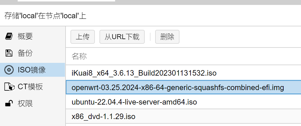Click the 删除 delete button
This screenshot has width=301, height=126.
[x=167, y=36]
